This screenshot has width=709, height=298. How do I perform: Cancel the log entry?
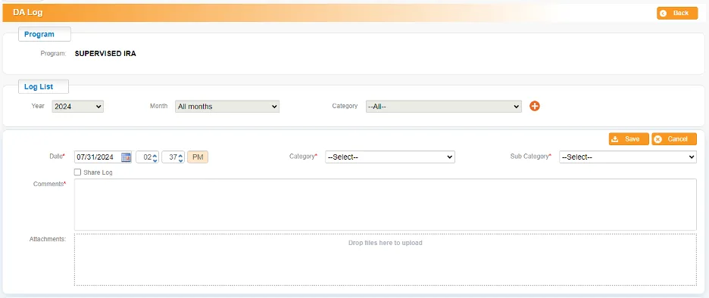(673, 139)
